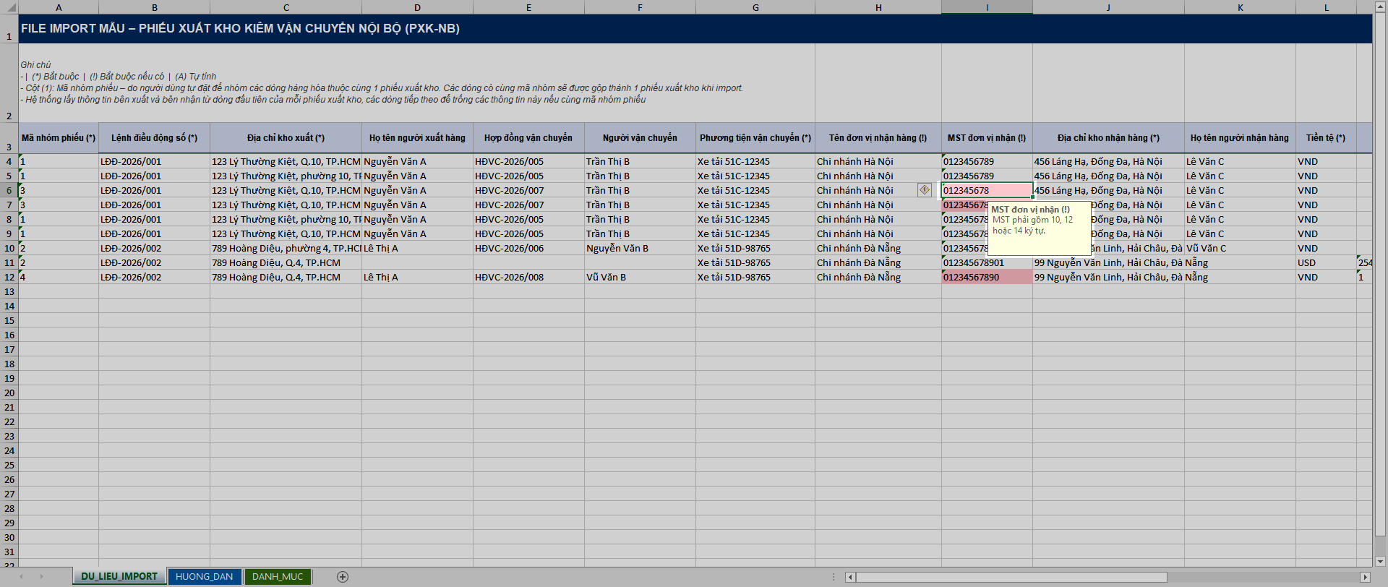
Task: Click the tab bar split handle dots
Action: (x=834, y=577)
